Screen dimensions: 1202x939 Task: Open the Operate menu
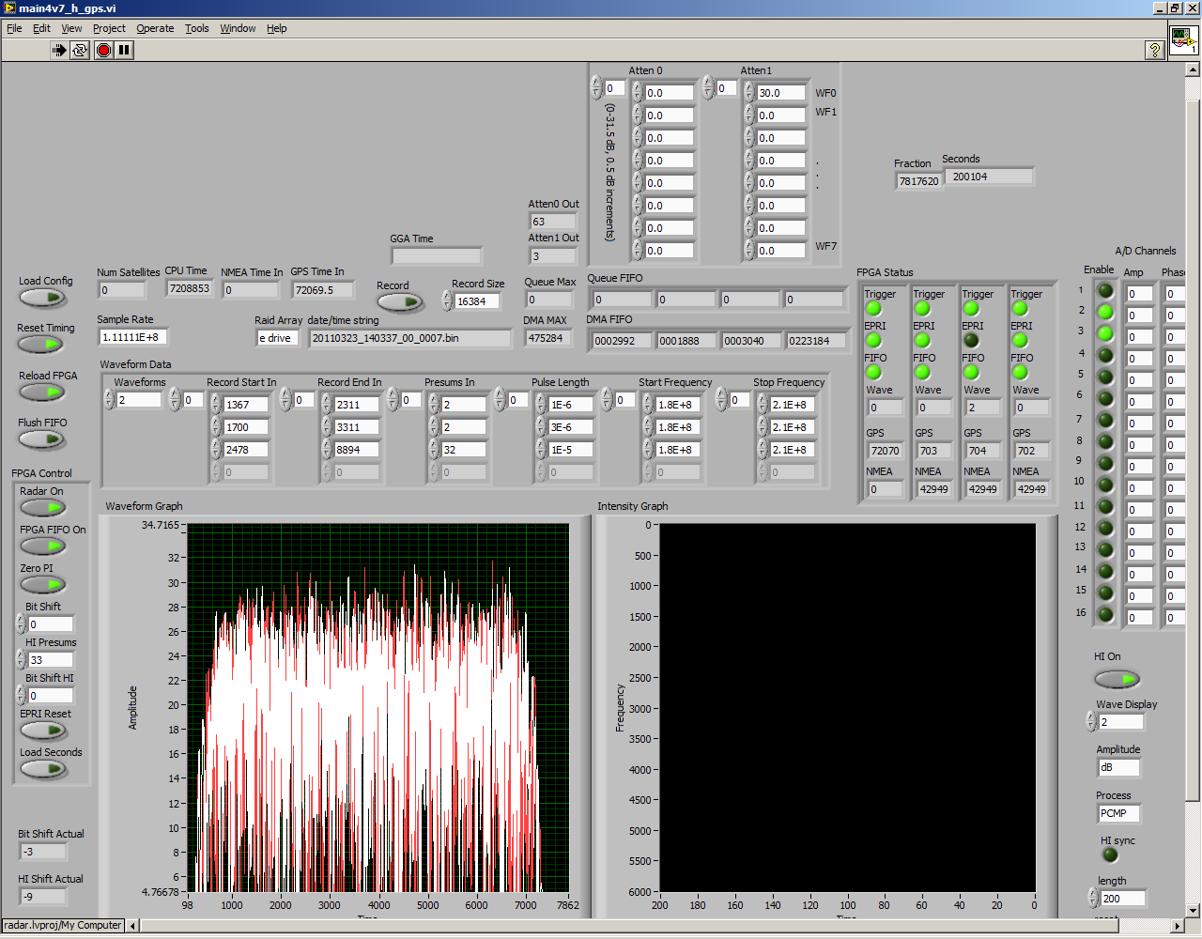[x=155, y=28]
